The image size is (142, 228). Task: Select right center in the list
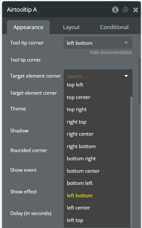point(80,134)
